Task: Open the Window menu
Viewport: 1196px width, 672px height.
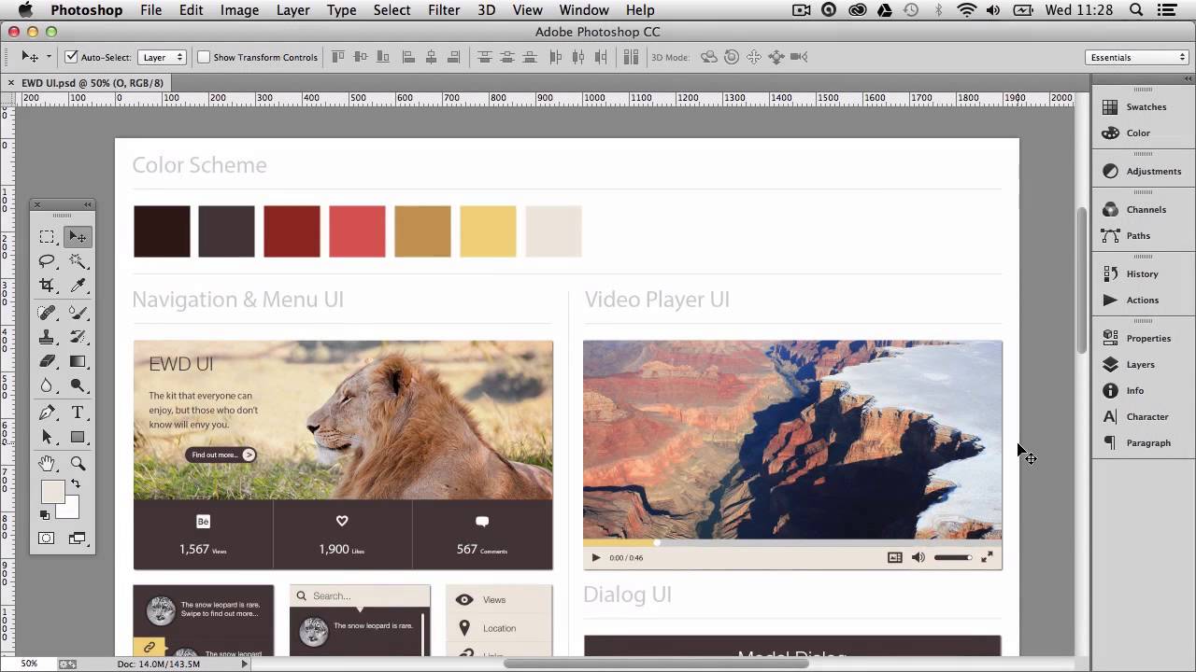Action: (584, 10)
